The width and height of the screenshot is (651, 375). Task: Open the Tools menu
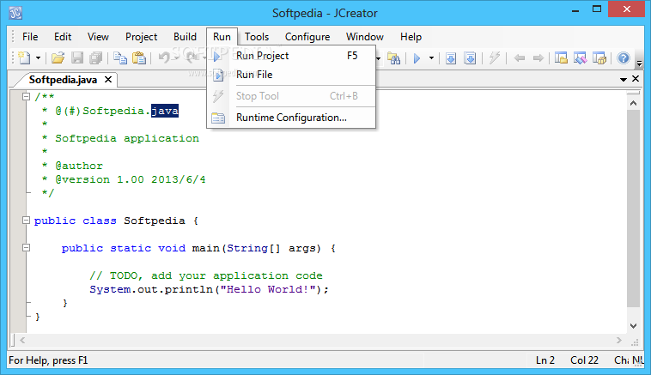pyautogui.click(x=257, y=37)
